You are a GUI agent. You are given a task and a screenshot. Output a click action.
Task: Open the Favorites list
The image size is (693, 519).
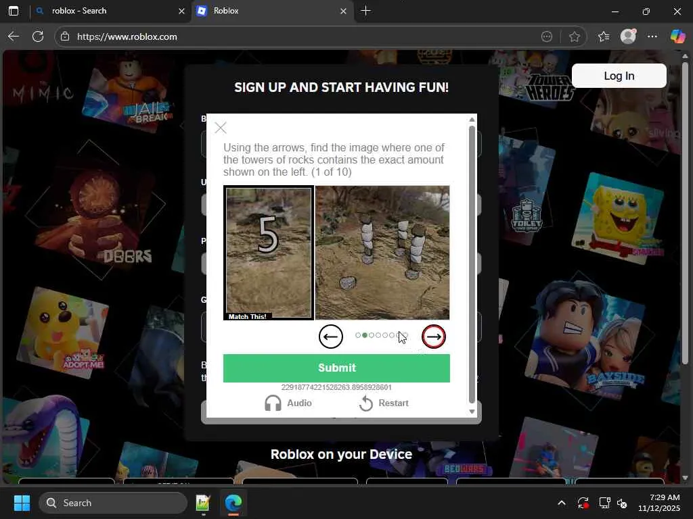(603, 36)
